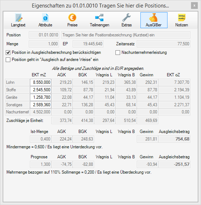The width and height of the screenshot is (201, 205).
Task: Click Lohn Wagnis B value 365,38
Action: (126, 82)
